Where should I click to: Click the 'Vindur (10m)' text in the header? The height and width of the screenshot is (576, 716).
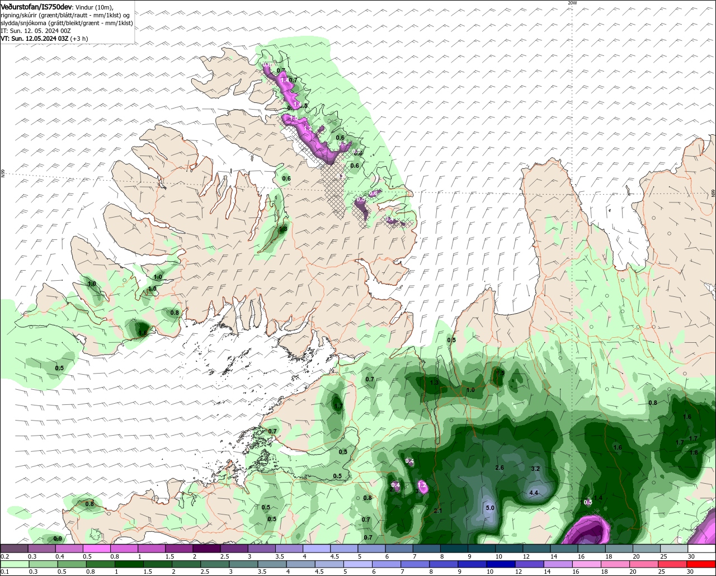93,7
